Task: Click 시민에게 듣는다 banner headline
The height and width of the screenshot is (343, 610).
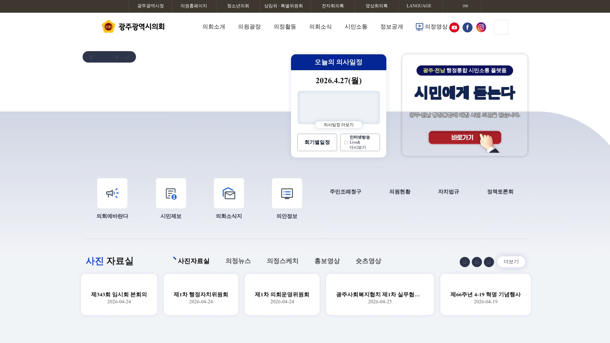Action: [x=464, y=93]
